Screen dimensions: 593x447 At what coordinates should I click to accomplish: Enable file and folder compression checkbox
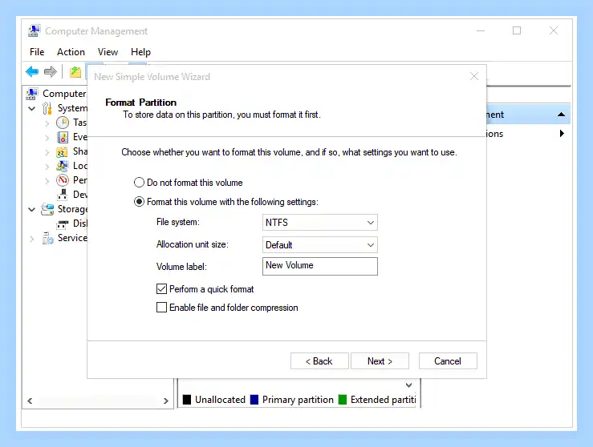pos(161,308)
